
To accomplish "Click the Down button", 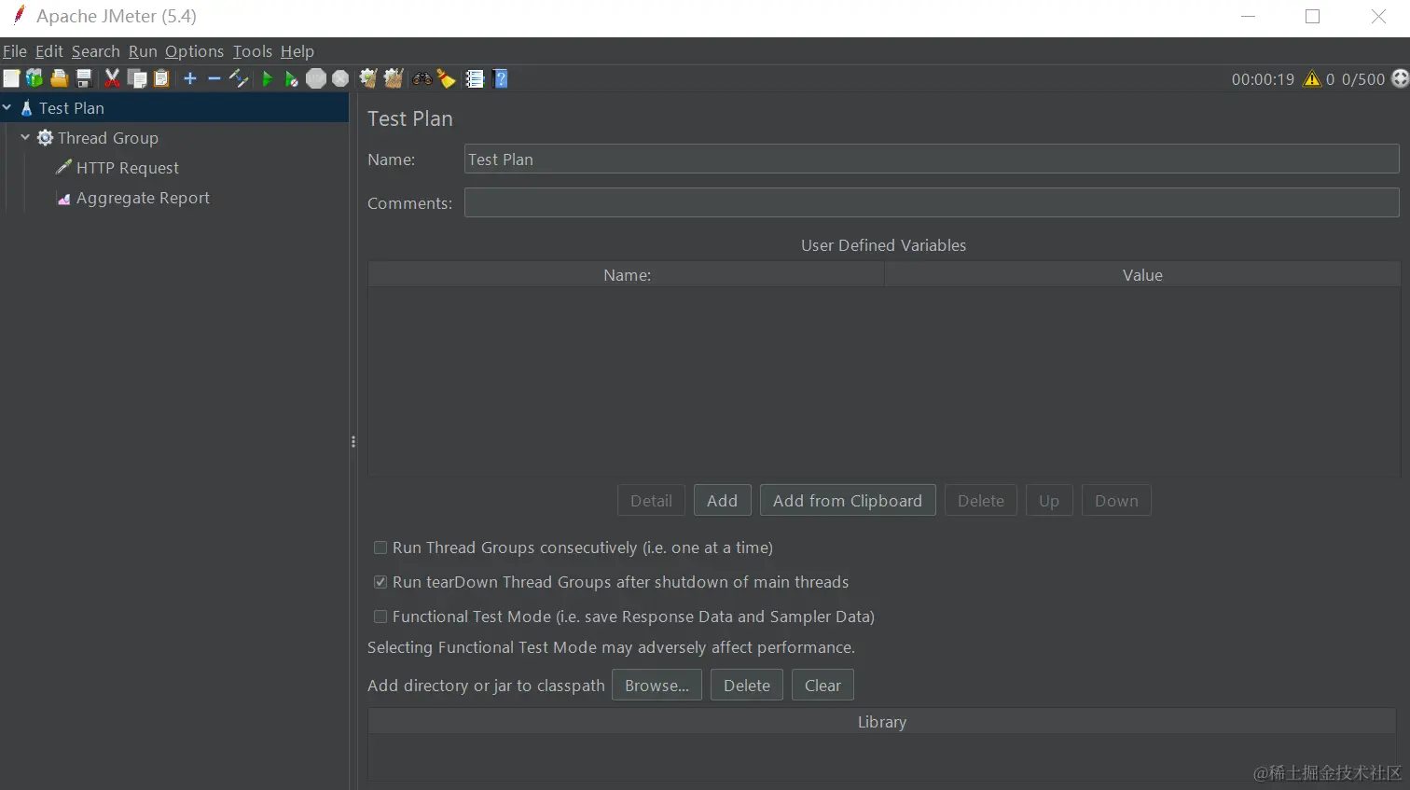I will coord(1116,501).
